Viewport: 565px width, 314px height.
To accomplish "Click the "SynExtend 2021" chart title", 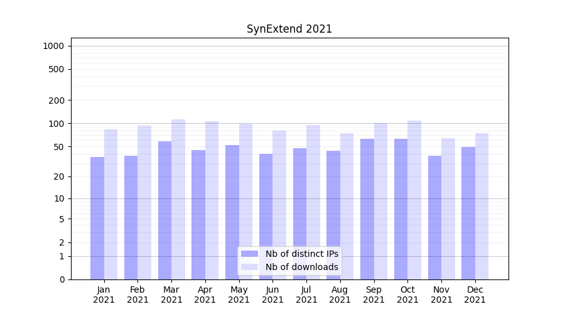I will [289, 29].
